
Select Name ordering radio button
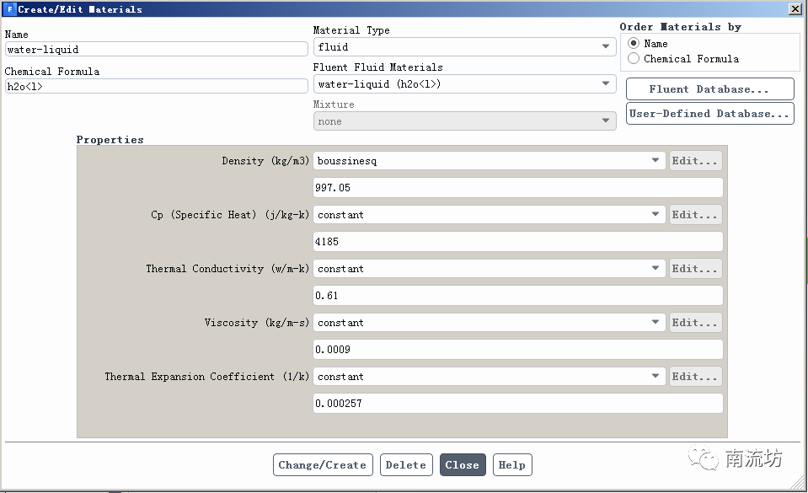pyautogui.click(x=634, y=44)
